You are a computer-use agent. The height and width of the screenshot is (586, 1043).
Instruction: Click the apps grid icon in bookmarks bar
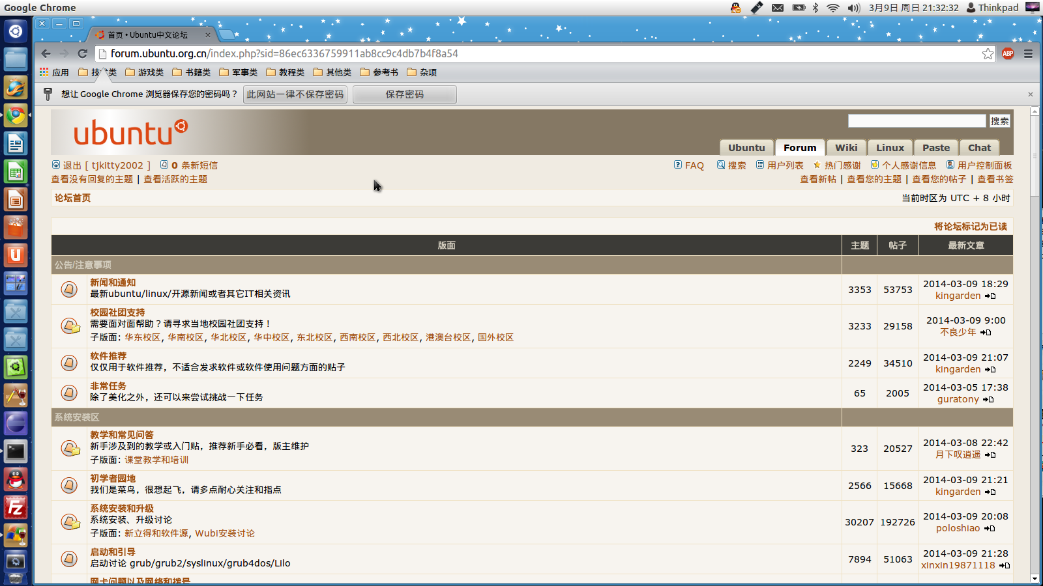44,72
